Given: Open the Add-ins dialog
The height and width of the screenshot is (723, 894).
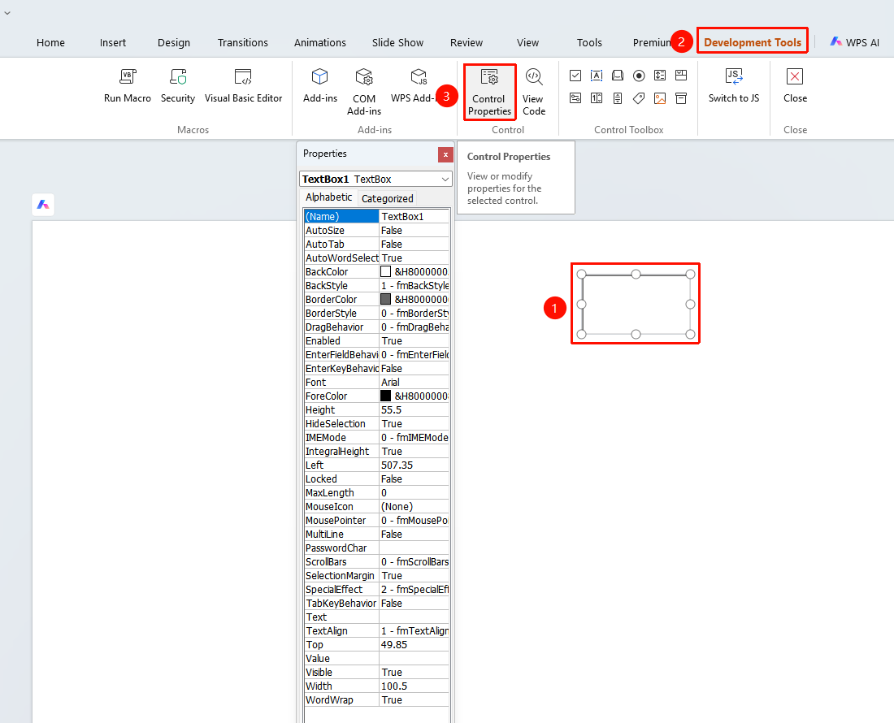Looking at the screenshot, I should (320, 85).
